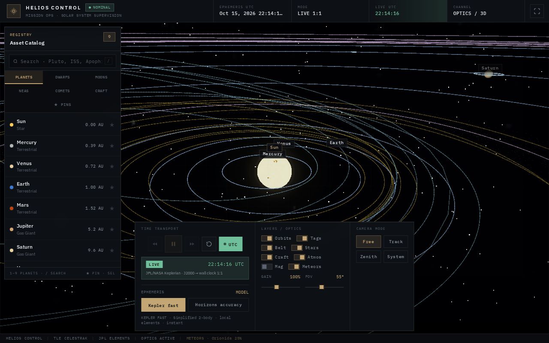The height and width of the screenshot is (343, 549).
Task: Enable the Mag layer toggle
Action: pos(267,267)
